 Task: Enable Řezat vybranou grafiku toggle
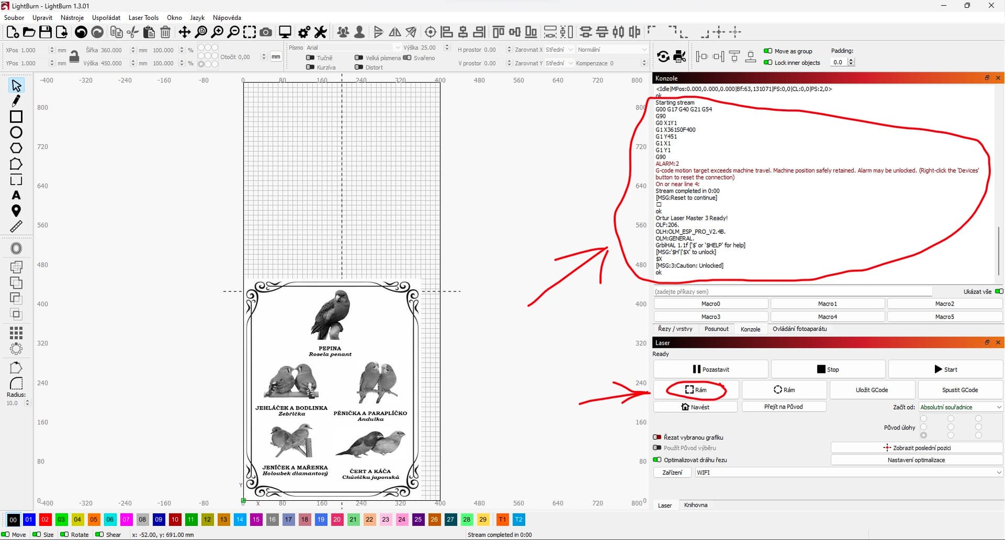[657, 437]
